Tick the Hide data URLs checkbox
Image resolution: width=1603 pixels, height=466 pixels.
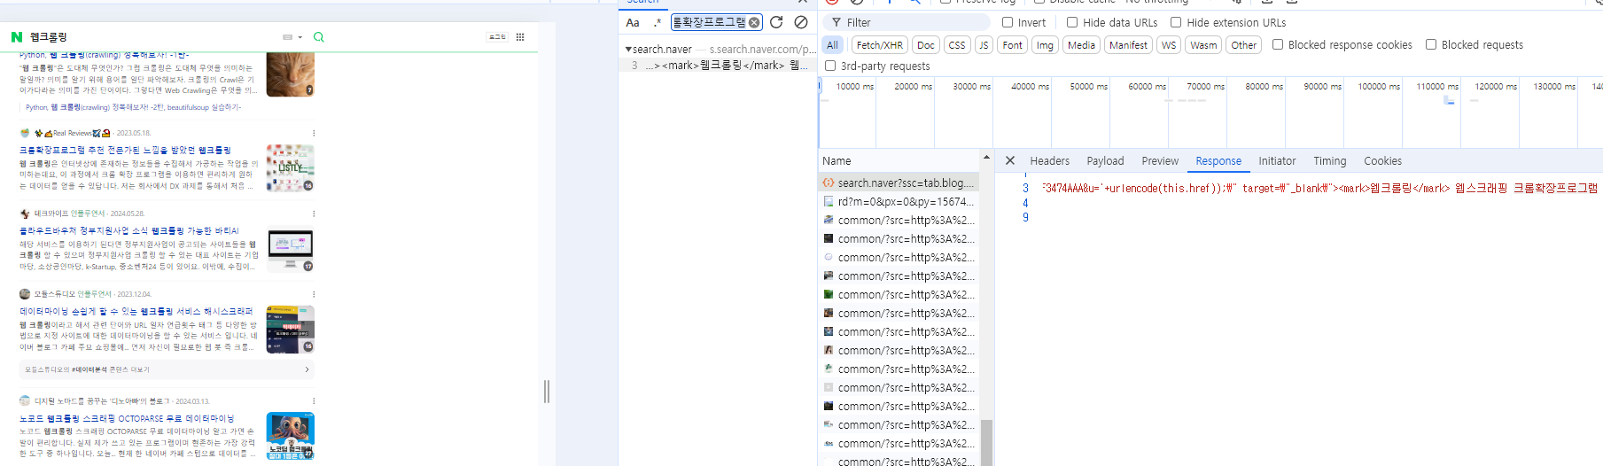point(1072,22)
